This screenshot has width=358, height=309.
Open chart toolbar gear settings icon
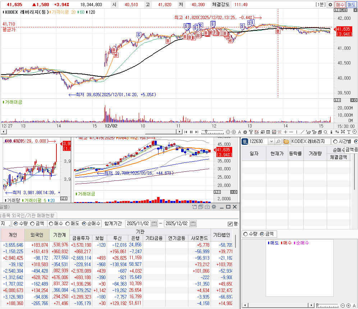point(245,132)
